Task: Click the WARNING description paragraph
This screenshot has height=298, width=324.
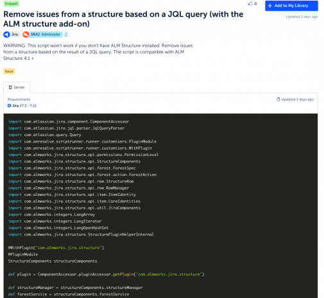Action: pos(98,52)
